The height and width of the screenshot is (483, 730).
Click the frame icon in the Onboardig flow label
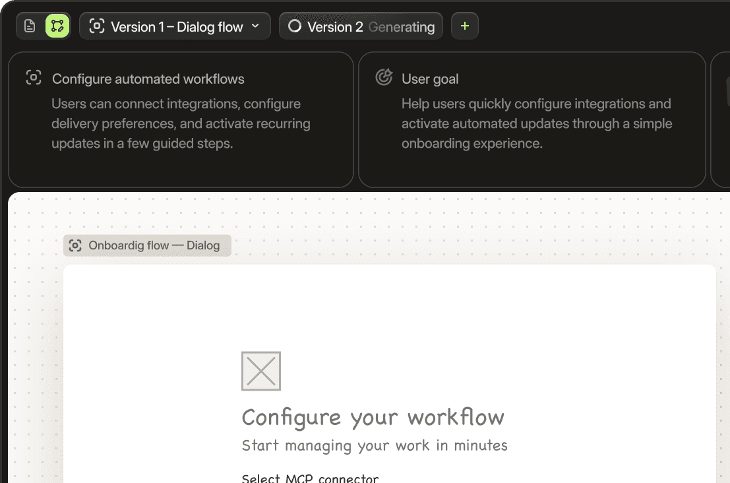(75, 245)
